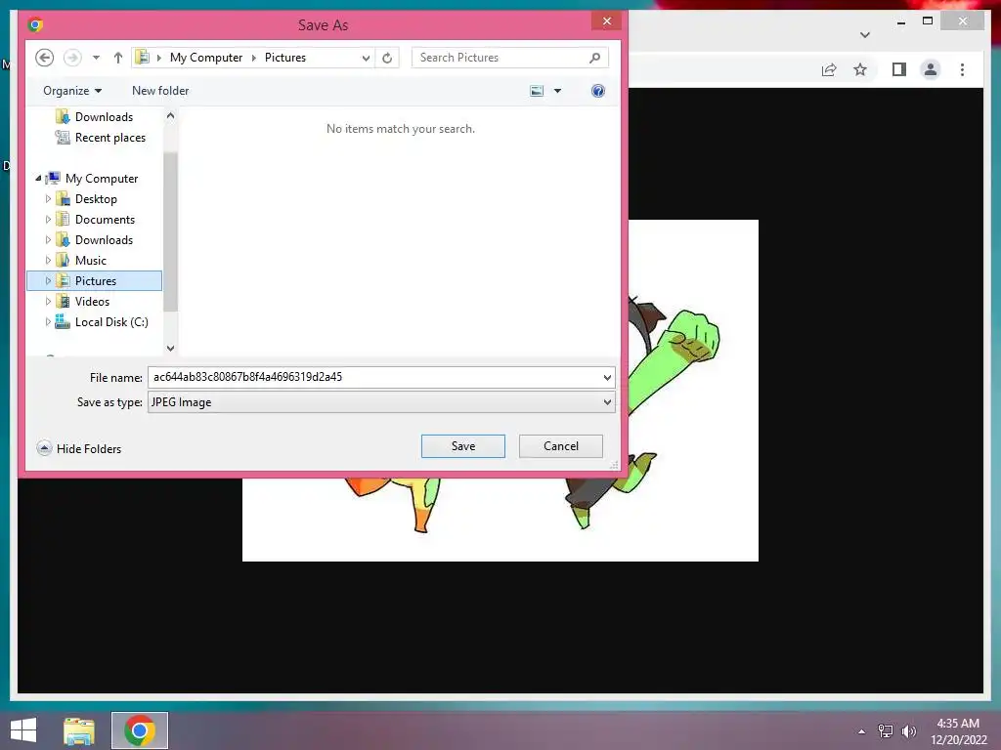
Task: Go up one folder level
Action: pyautogui.click(x=118, y=58)
